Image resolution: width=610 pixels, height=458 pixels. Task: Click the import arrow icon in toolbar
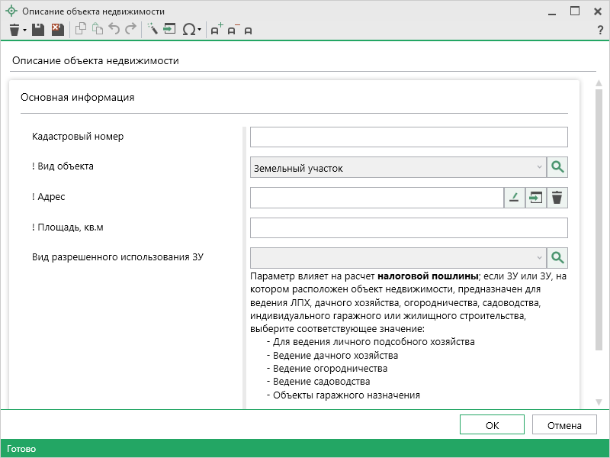pos(169,30)
